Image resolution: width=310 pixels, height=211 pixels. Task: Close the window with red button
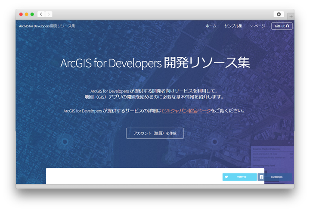coord(21,14)
